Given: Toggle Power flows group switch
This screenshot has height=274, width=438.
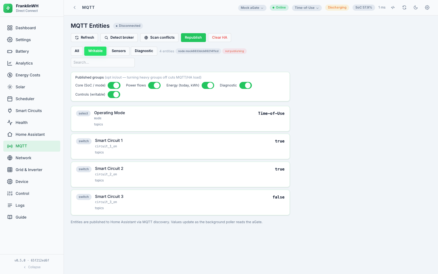Looking at the screenshot, I should point(155,86).
